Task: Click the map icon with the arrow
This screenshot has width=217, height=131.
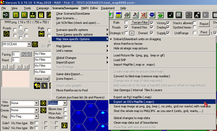Action: (24, 15)
